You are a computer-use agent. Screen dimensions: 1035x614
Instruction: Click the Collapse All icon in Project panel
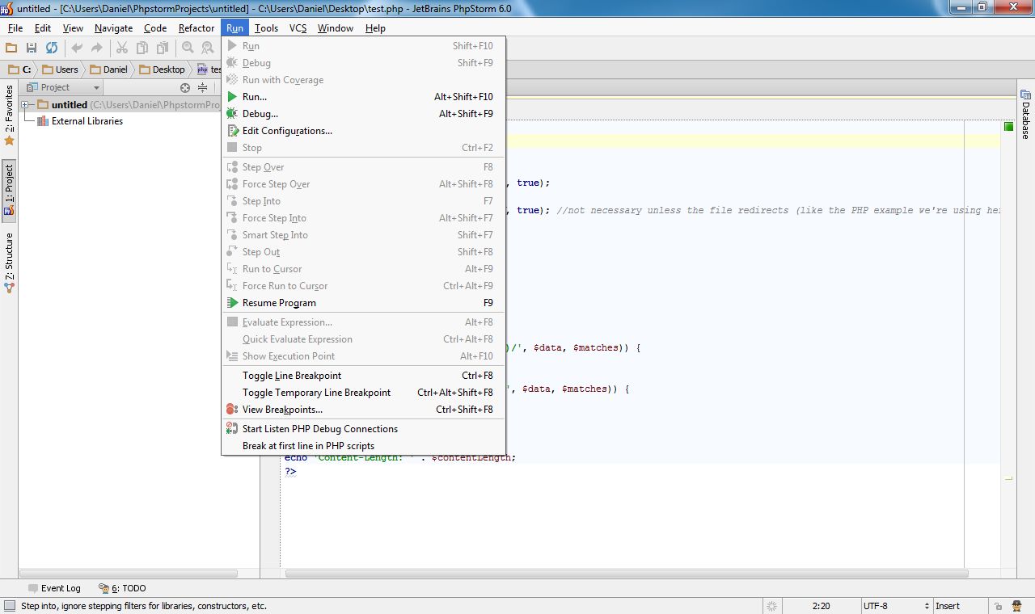click(202, 87)
